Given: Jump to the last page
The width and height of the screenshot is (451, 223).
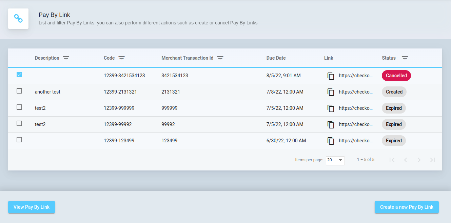Looking at the screenshot, I should point(433,160).
